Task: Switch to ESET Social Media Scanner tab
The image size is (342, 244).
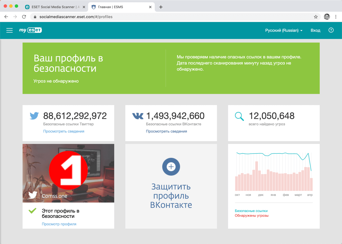Action: click(x=55, y=7)
